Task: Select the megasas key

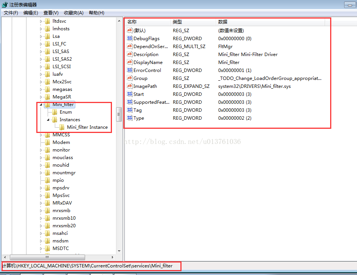Action: point(62,89)
